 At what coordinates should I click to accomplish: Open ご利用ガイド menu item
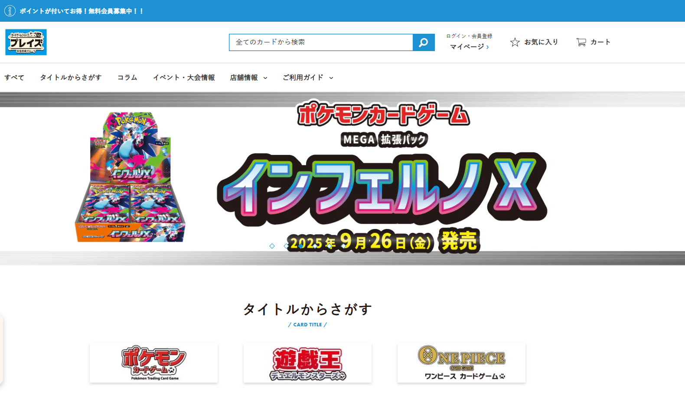[303, 77]
